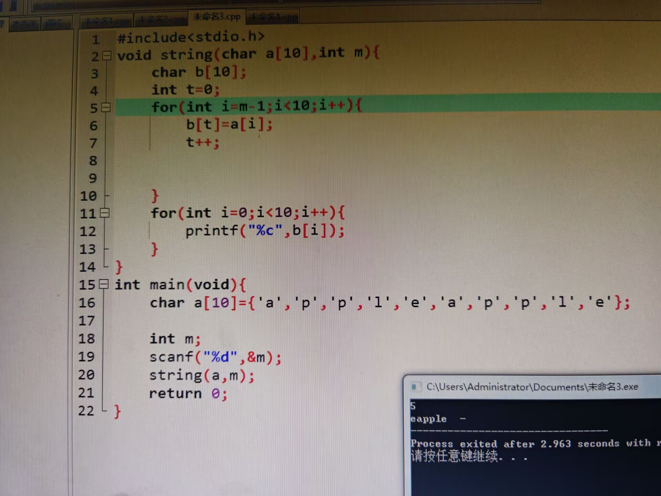
Task: Click the return 0 statement
Action: pos(188,393)
